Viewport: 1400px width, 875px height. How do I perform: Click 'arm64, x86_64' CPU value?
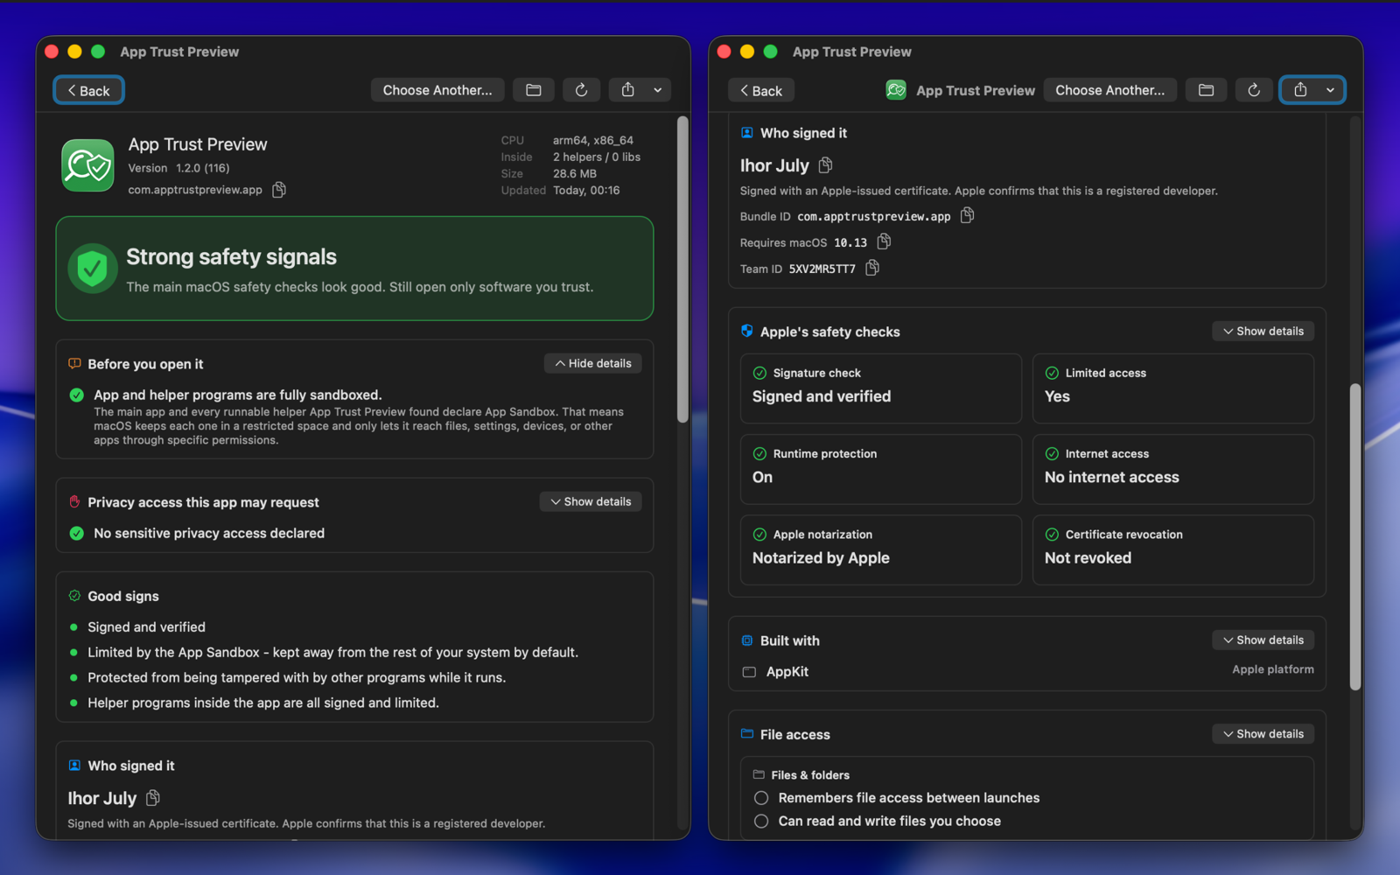(x=593, y=140)
